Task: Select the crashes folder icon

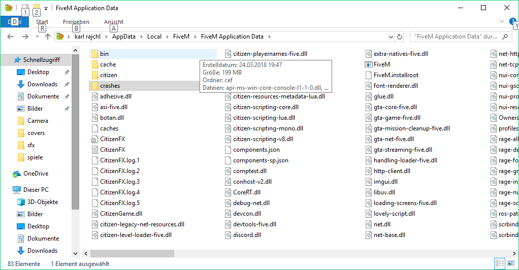Action: [95, 86]
